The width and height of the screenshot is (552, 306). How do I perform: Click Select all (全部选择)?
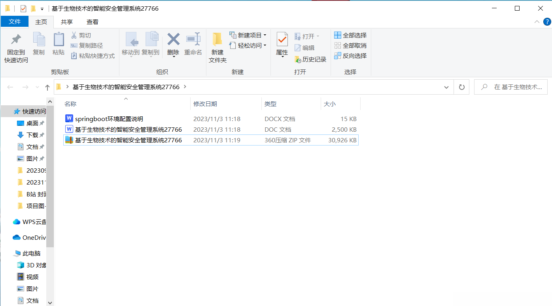(350, 35)
